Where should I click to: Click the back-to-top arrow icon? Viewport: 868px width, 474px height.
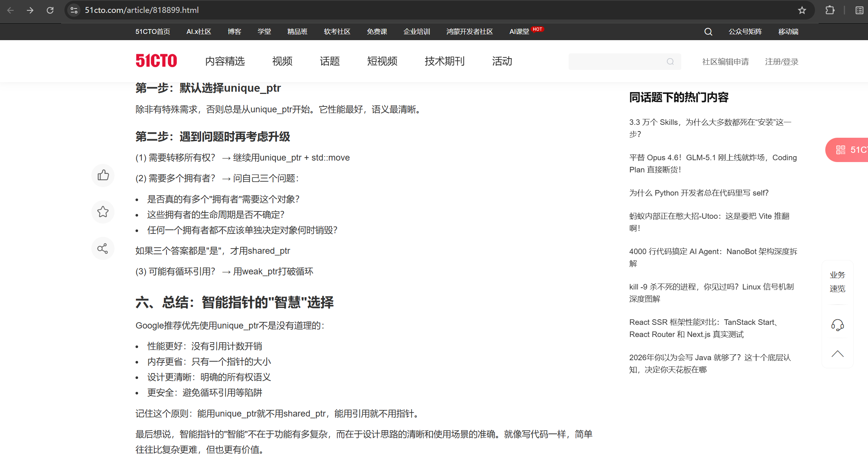(x=837, y=354)
